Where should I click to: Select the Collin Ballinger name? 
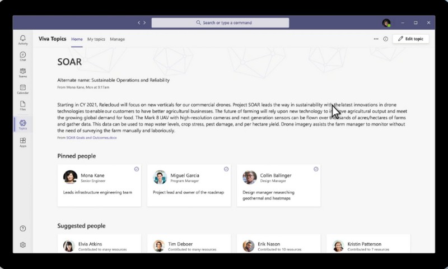point(276,175)
